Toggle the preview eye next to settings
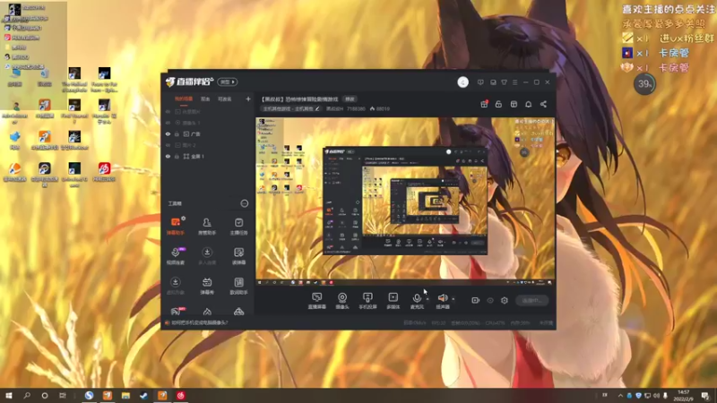The width and height of the screenshot is (717, 403). [489, 300]
